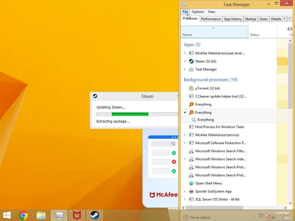295x221 pixels.
Task: Select the Processes tab
Action: [190, 18]
